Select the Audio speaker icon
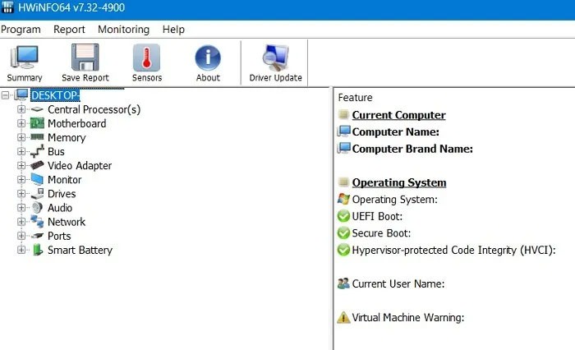Image resolution: width=575 pixels, height=350 pixels. tap(37, 208)
